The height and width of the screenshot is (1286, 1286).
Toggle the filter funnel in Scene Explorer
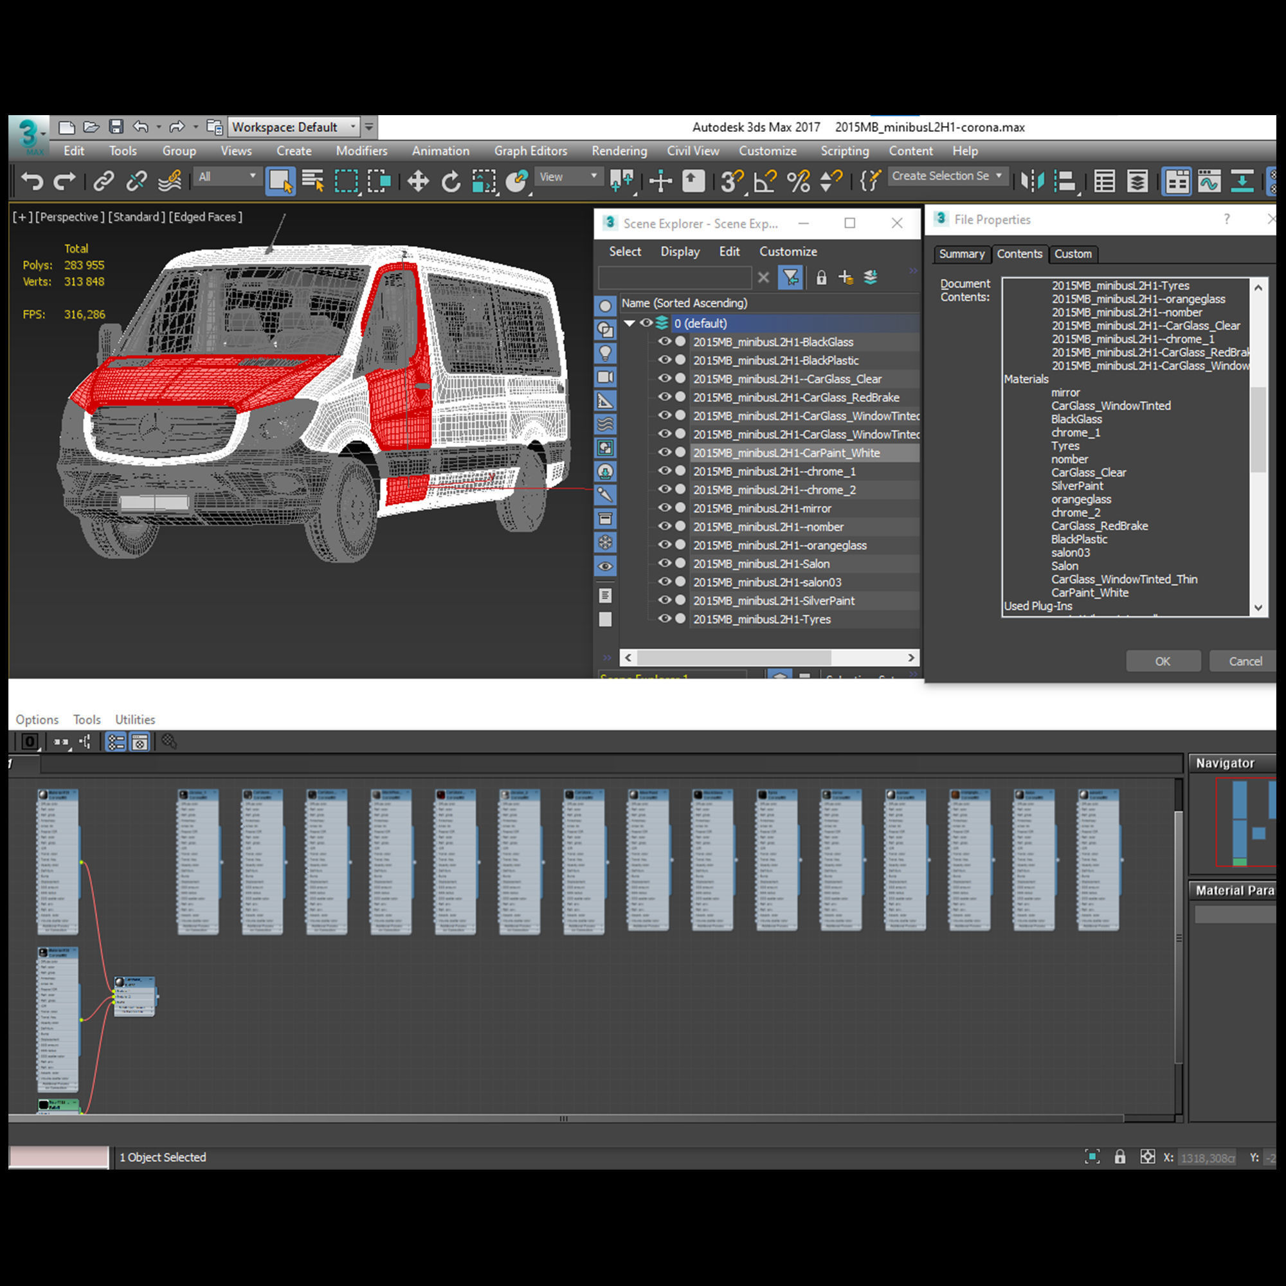click(790, 278)
